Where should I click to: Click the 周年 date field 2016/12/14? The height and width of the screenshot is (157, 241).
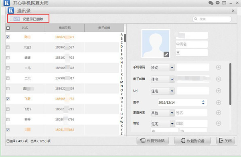pyautogui.click(x=182, y=102)
